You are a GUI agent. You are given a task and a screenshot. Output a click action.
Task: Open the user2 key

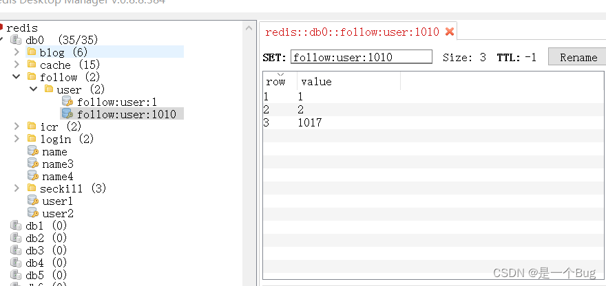(x=58, y=213)
